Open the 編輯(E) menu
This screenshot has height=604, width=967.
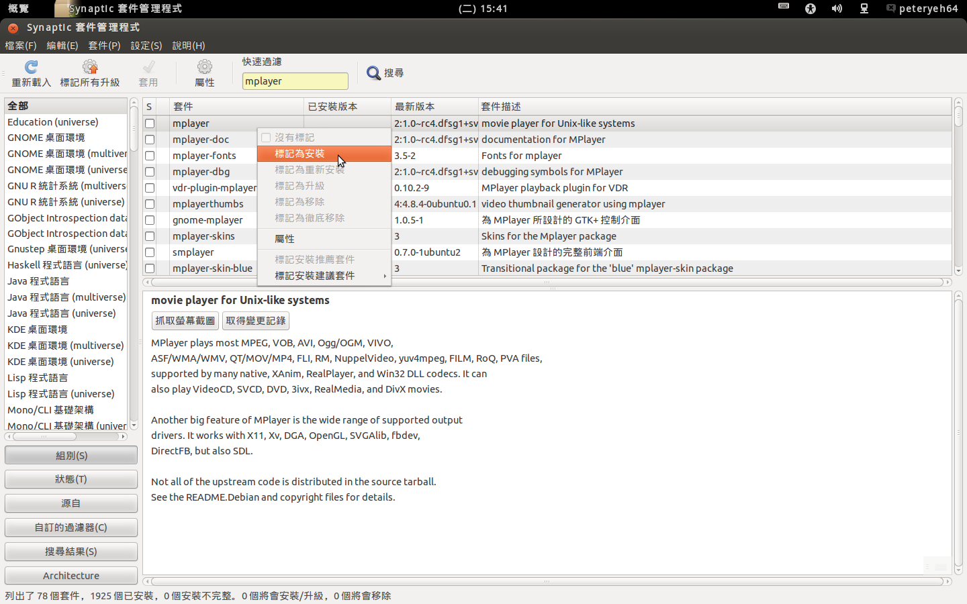(x=62, y=46)
